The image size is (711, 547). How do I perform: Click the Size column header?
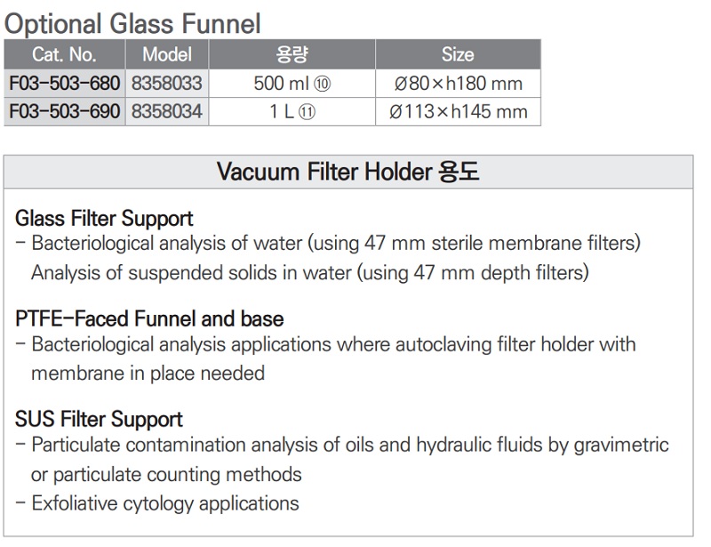tap(457, 54)
